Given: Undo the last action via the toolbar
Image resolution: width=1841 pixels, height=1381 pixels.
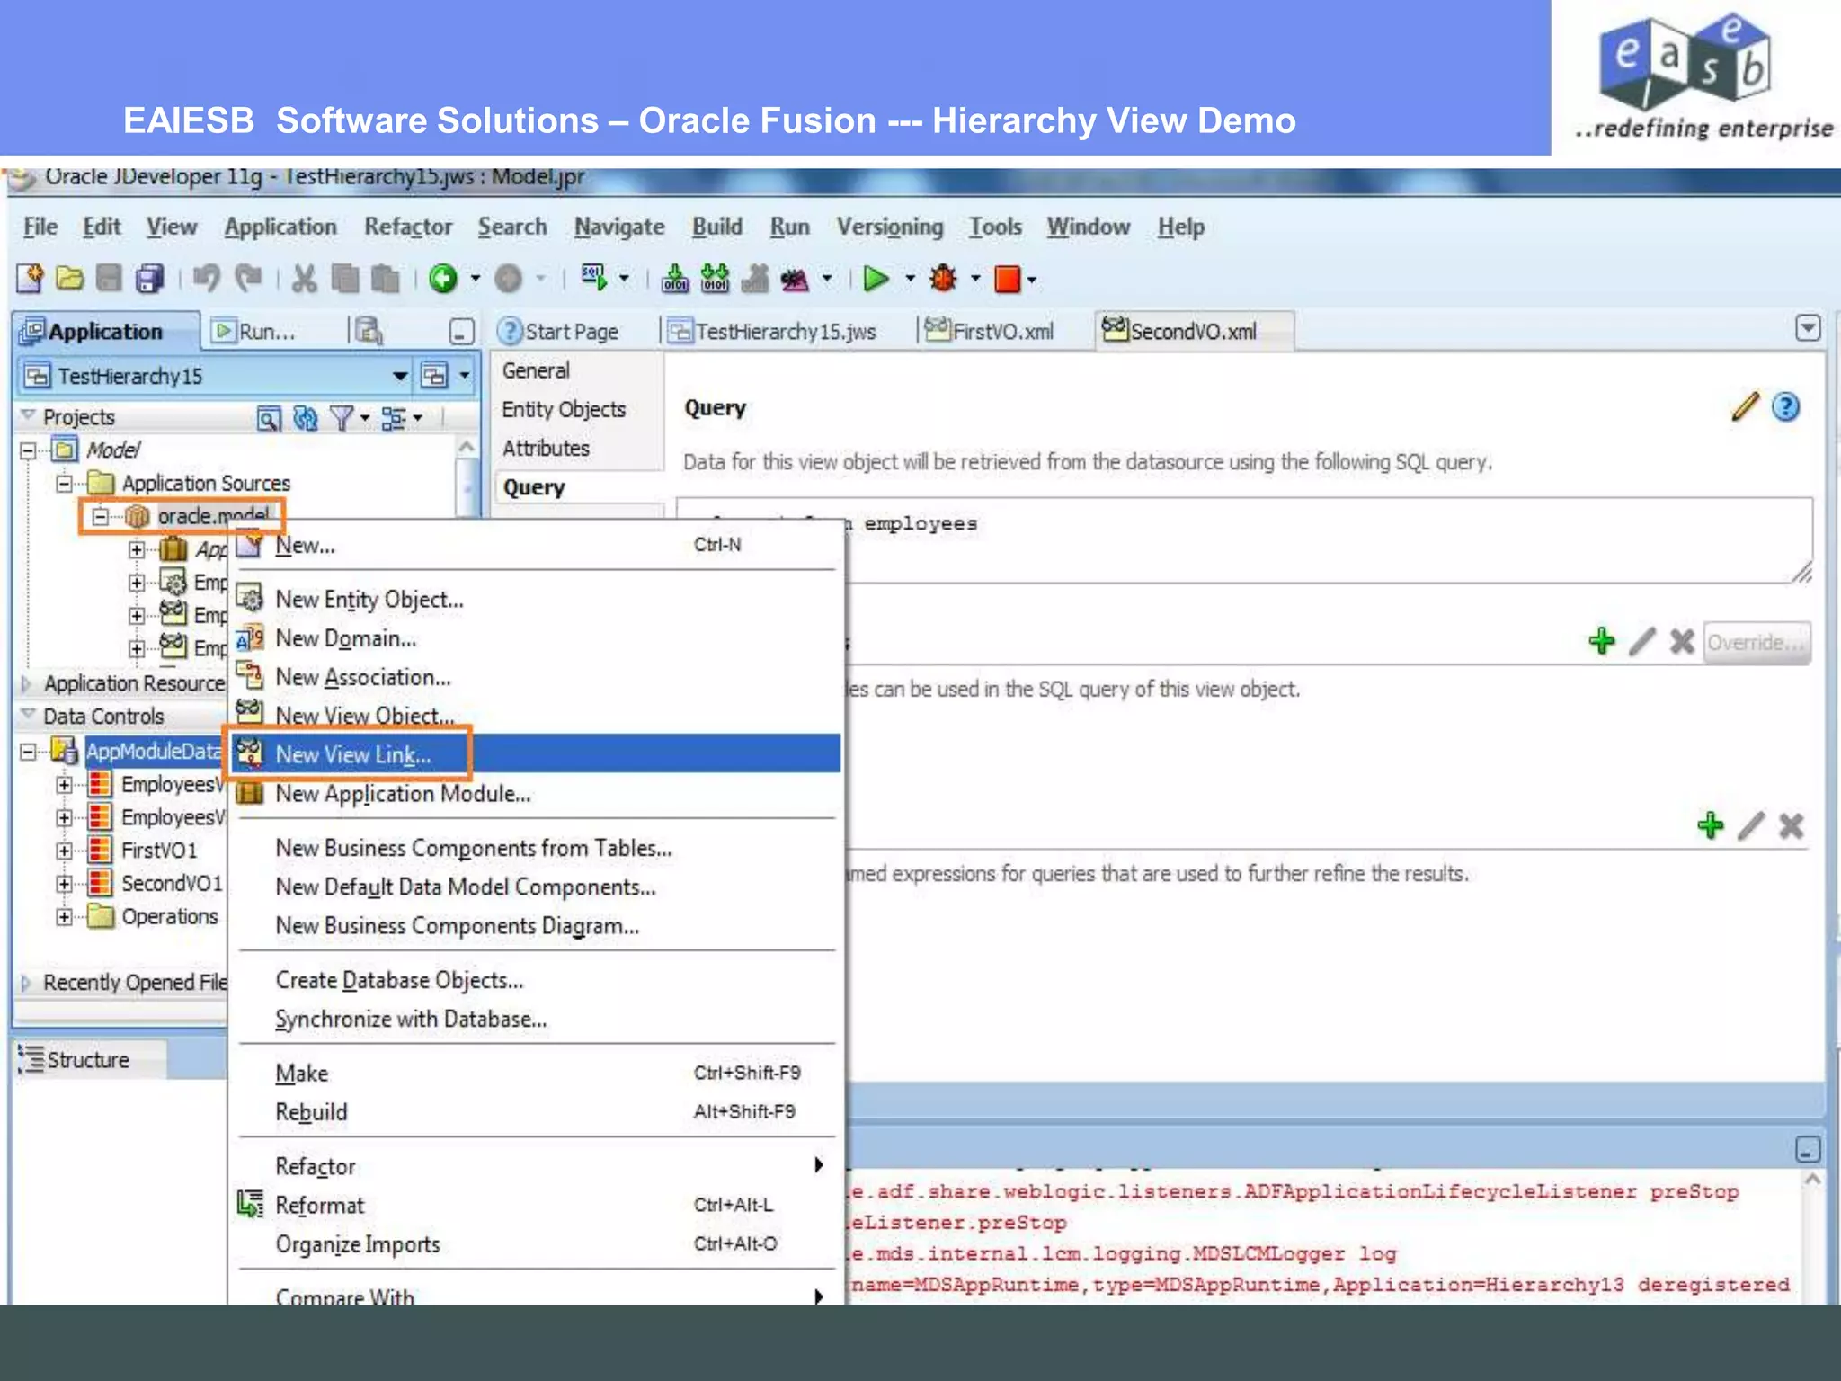Looking at the screenshot, I should (207, 279).
